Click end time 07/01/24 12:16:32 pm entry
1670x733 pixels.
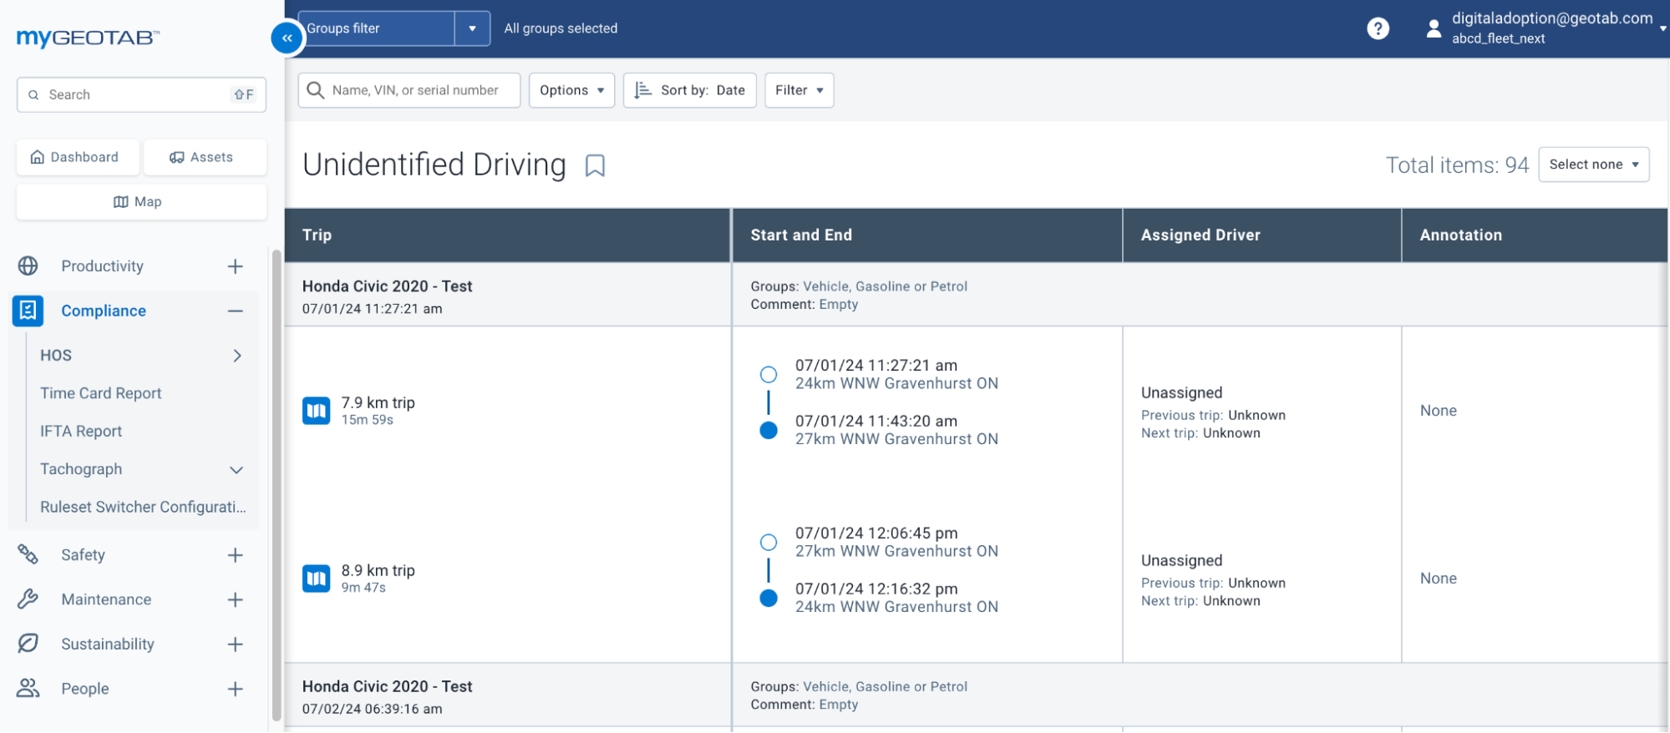[876, 589]
